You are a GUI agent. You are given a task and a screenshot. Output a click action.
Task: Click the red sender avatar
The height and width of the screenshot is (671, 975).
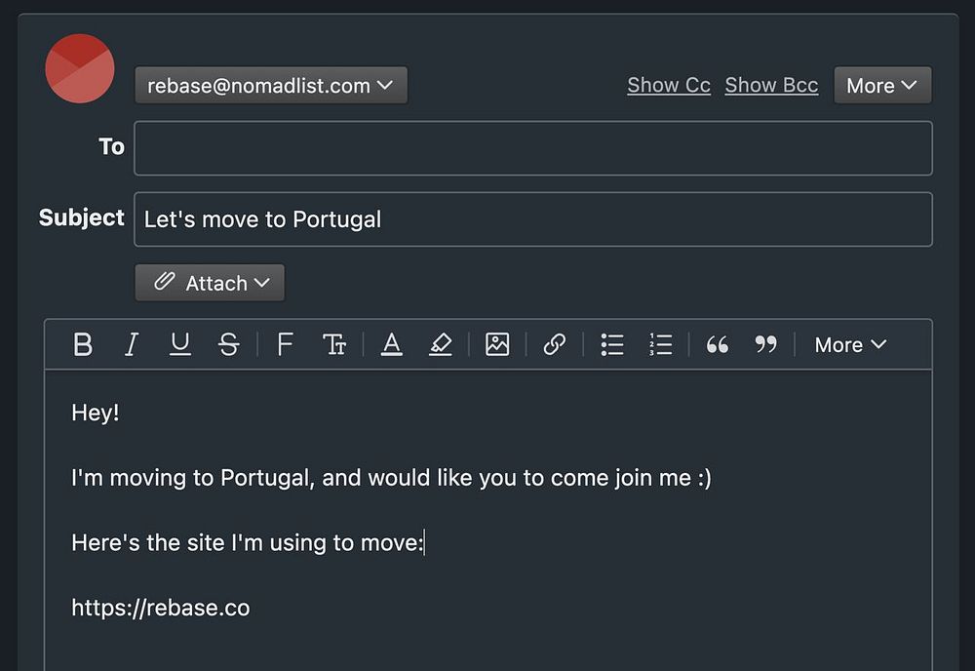click(x=80, y=68)
